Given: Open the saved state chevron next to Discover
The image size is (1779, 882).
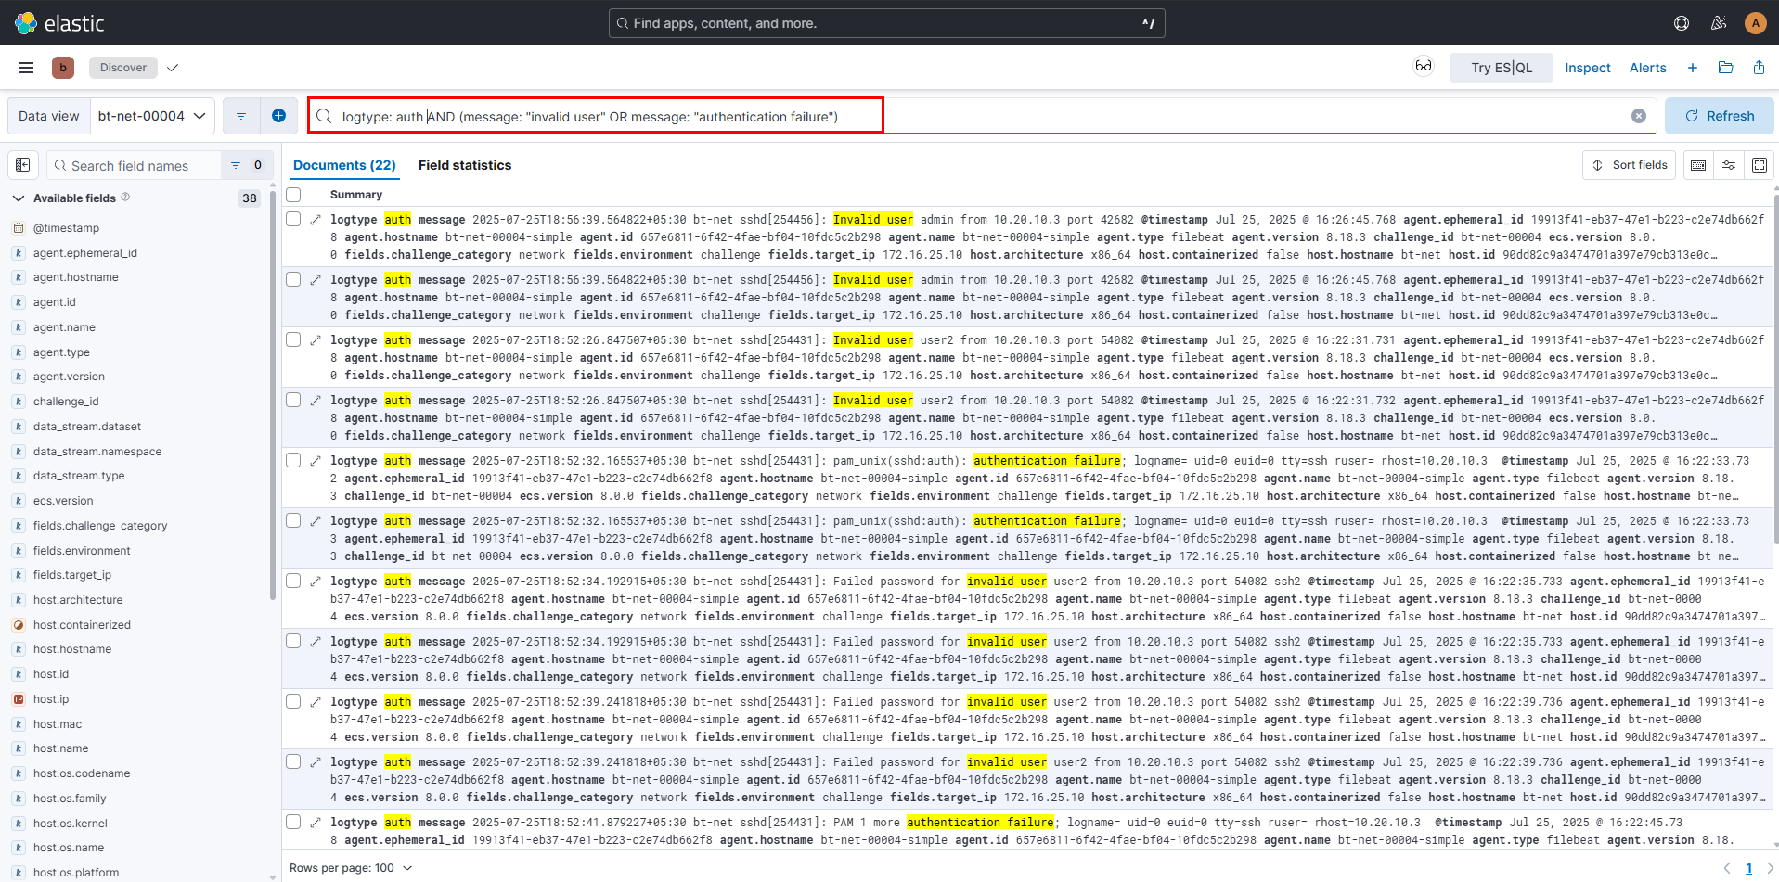Looking at the screenshot, I should pos(173,68).
